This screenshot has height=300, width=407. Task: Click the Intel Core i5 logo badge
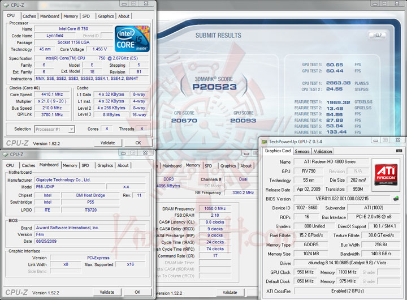(132, 38)
